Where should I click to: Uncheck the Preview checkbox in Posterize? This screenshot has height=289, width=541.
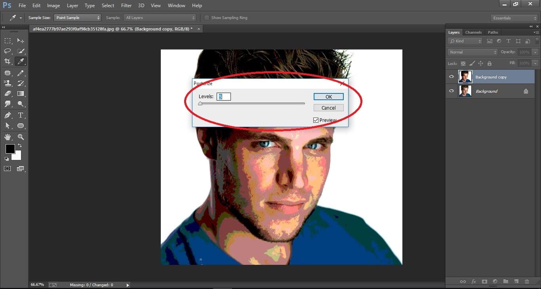click(x=316, y=120)
